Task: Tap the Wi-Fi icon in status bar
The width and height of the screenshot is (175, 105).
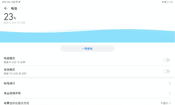Action: pos(17,2)
